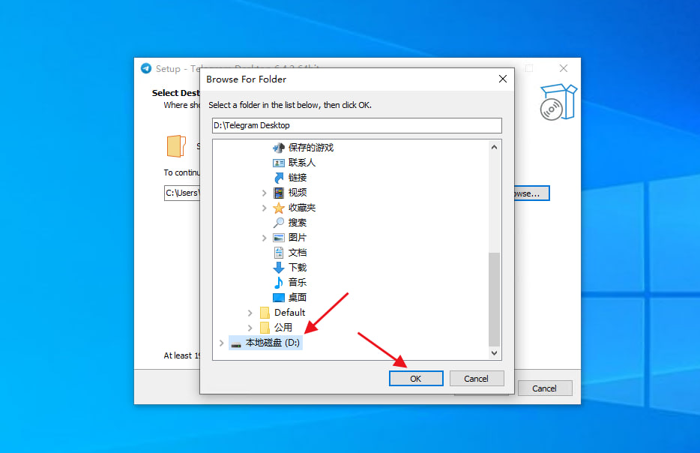Click the Videos (视频) film icon
The image size is (700, 453).
pos(279,193)
